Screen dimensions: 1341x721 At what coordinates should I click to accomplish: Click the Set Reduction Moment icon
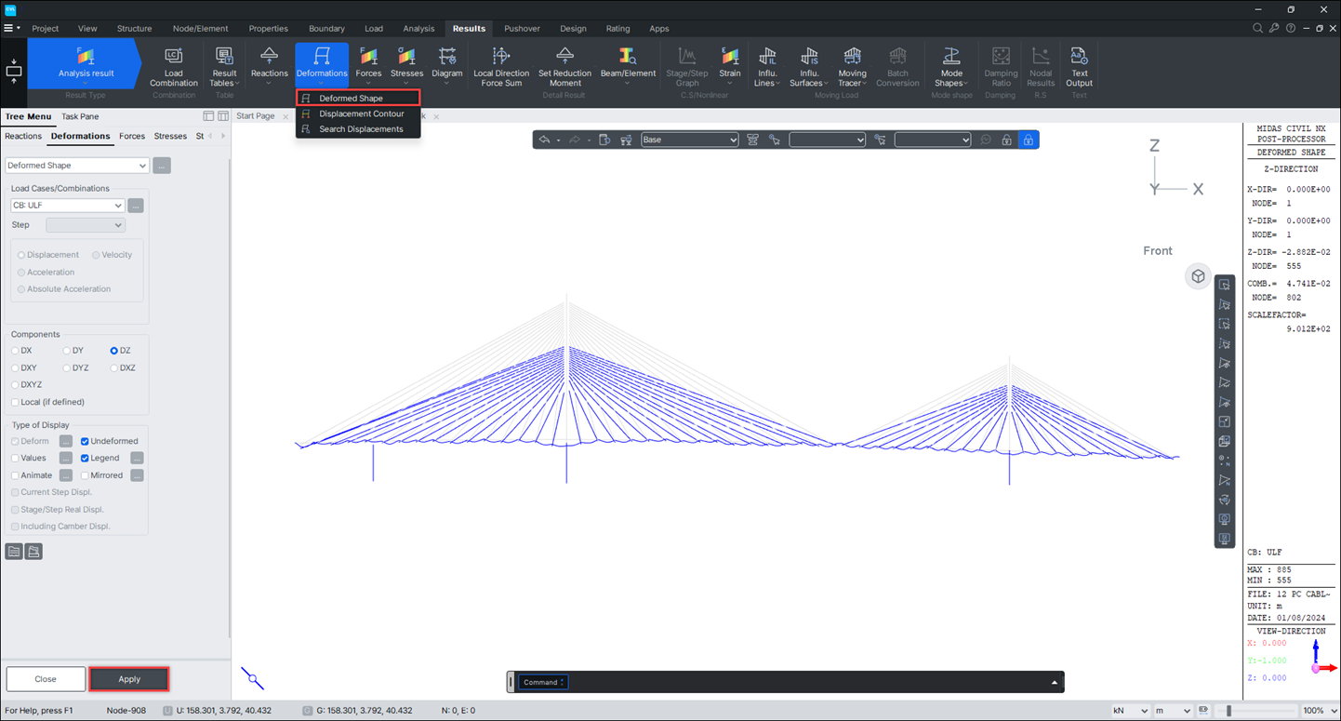[x=564, y=66]
